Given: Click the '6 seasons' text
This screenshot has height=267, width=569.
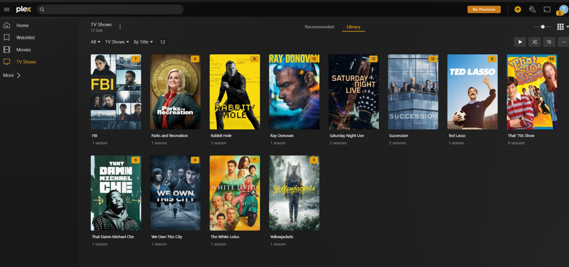Looking at the screenshot, I should tap(516, 143).
